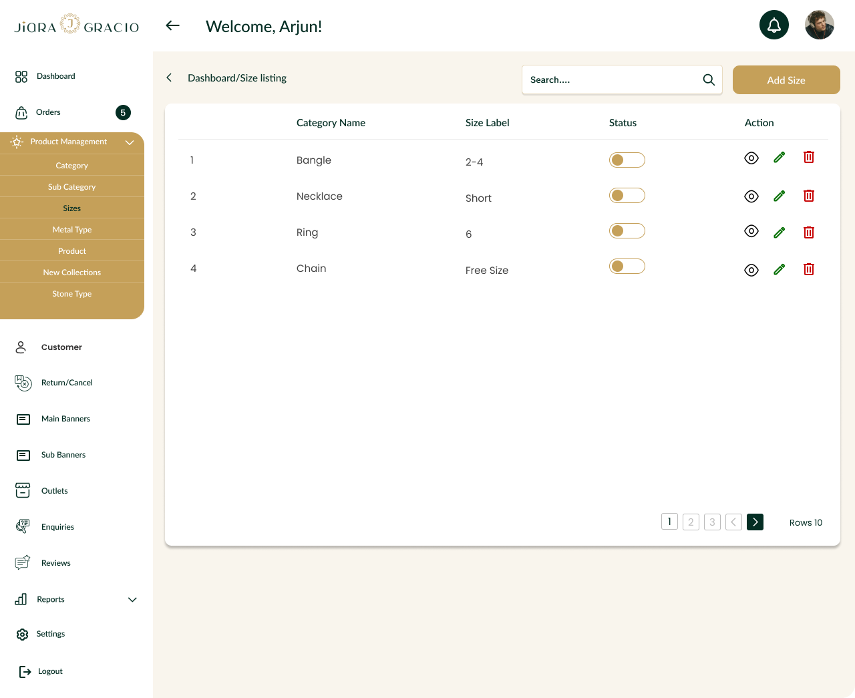Viewport: 855px width, 698px height.
Task: Delete the Chain size row
Action: pos(809,269)
